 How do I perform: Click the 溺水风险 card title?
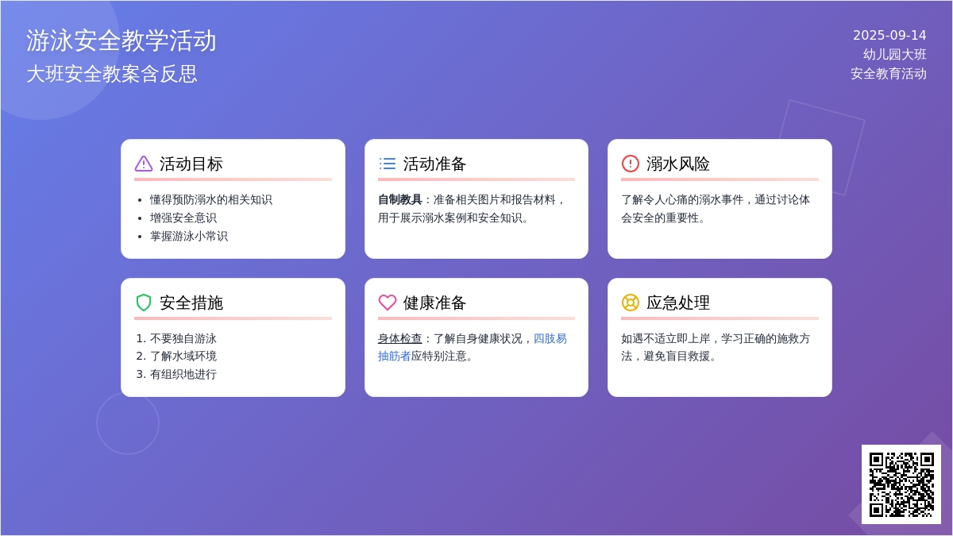(677, 164)
